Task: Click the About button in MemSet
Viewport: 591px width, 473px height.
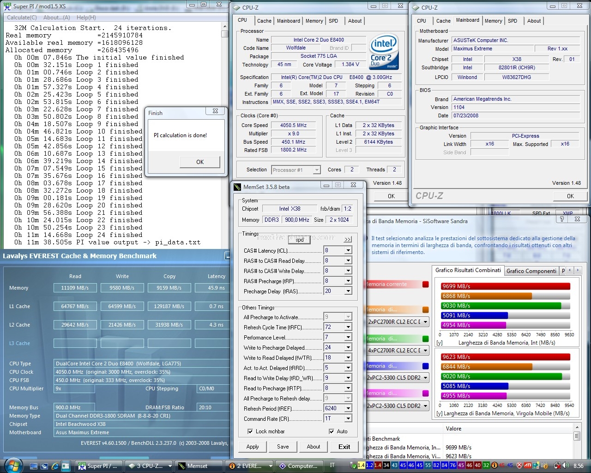Action: 314,447
